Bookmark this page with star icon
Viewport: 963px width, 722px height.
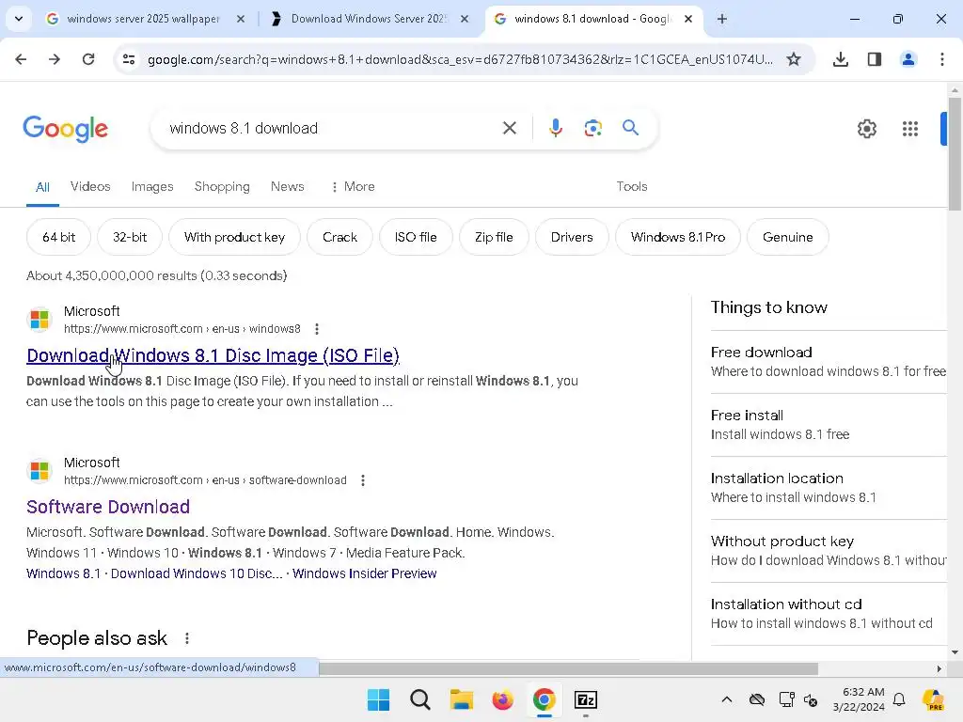[x=794, y=59]
